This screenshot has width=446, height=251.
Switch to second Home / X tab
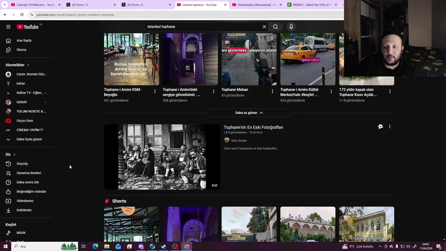click(146, 5)
